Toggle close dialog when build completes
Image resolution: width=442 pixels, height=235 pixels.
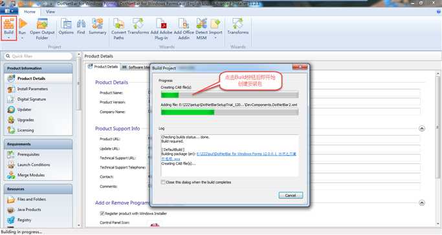[163, 182]
